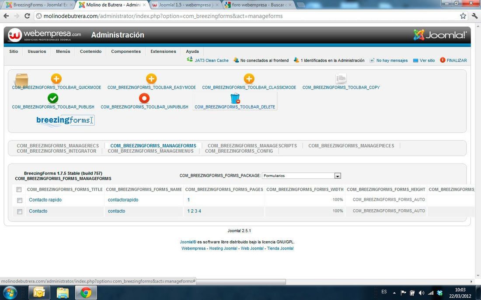Screen dimensions: 481x300
Task: Click No hay mensajes link
Action: pyautogui.click(x=392, y=60)
